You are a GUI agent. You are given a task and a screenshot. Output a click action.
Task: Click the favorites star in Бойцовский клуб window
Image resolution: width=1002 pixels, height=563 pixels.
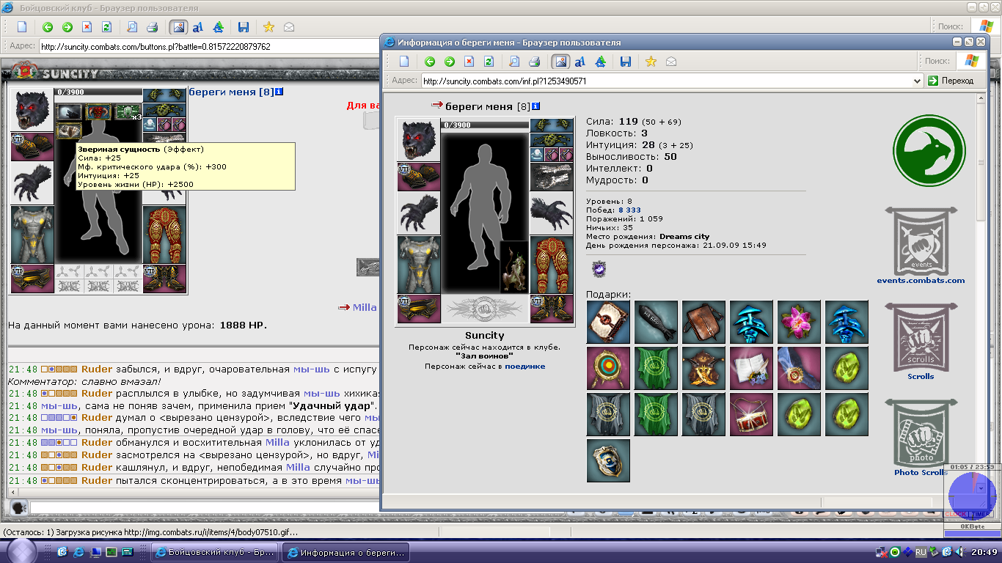268,27
